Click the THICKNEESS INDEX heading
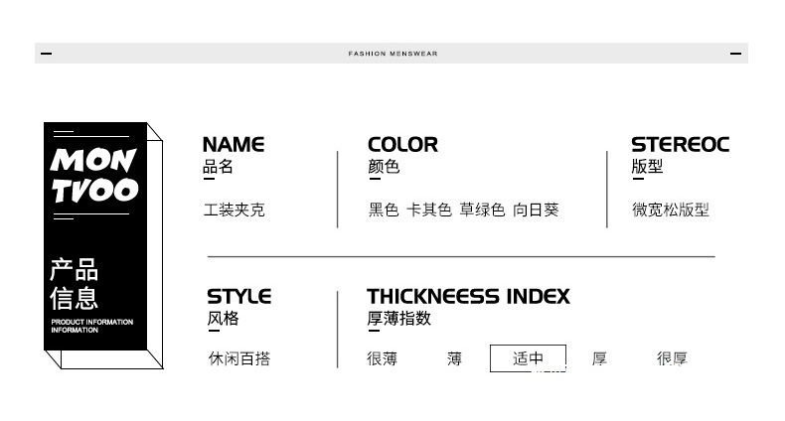Viewport: 785px width, 421px height. (x=469, y=297)
